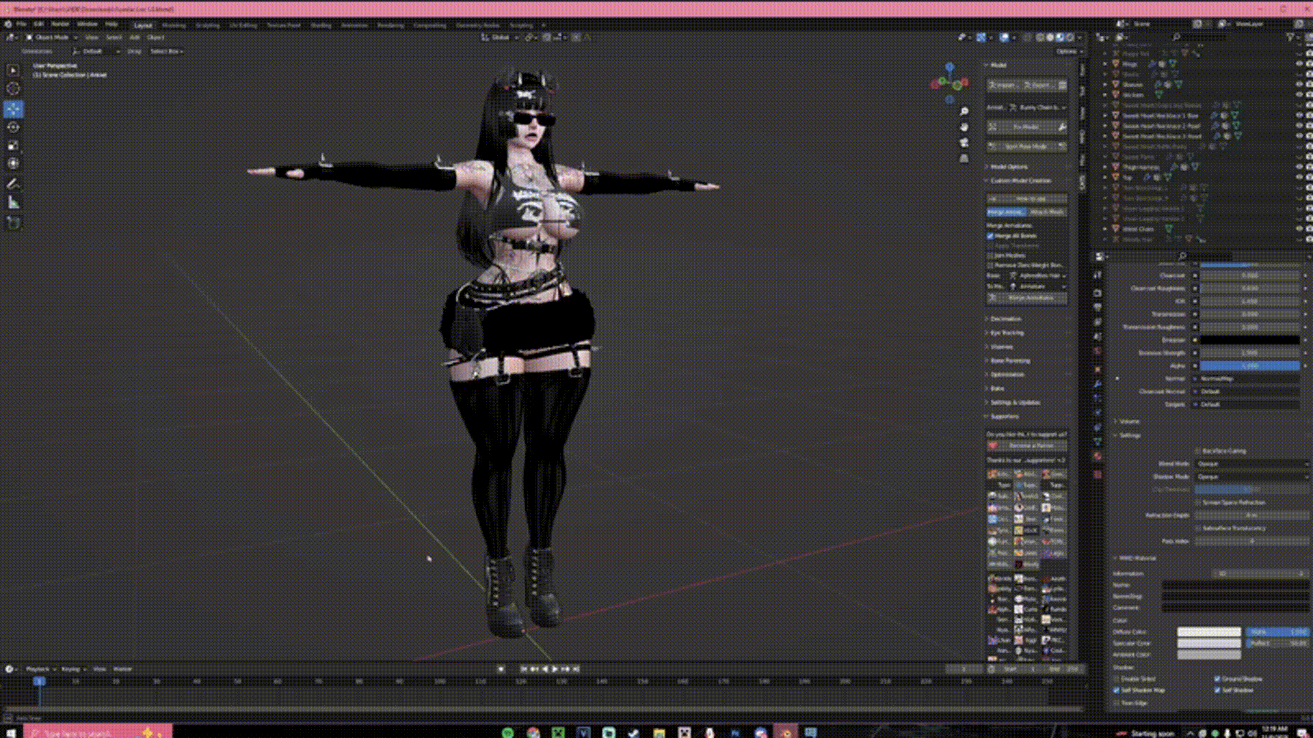Image resolution: width=1313 pixels, height=738 pixels.
Task: Click the viewport zoom magnifier icon
Action: click(x=964, y=111)
